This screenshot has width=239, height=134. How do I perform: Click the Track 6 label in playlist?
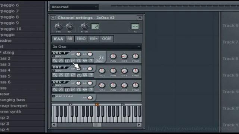tap(230, 26)
